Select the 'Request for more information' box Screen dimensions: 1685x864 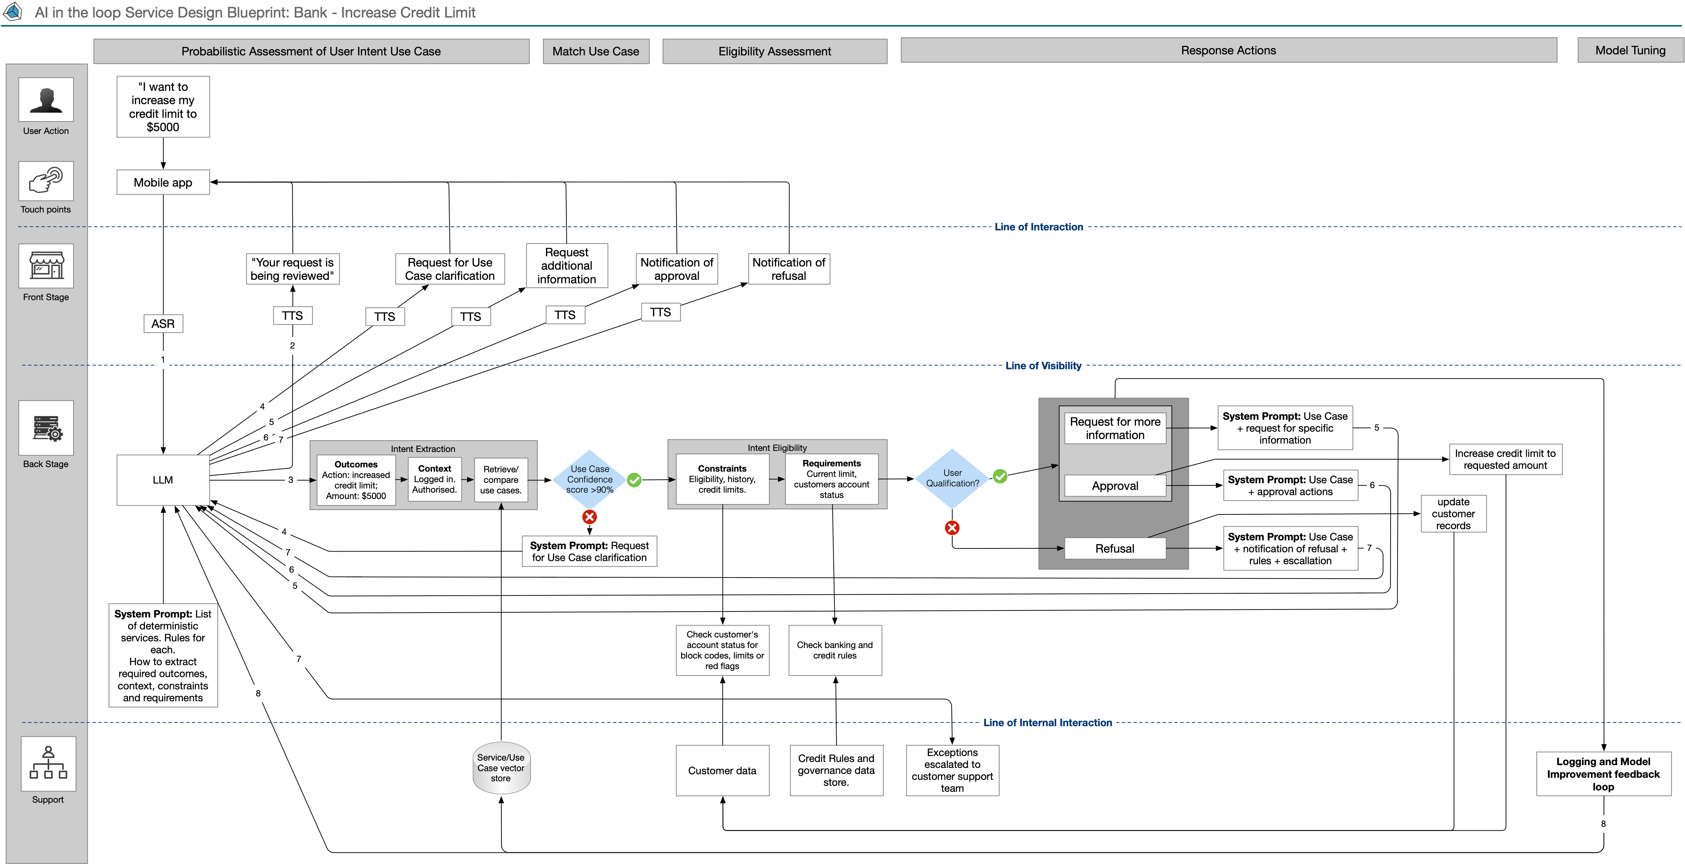click(1115, 428)
